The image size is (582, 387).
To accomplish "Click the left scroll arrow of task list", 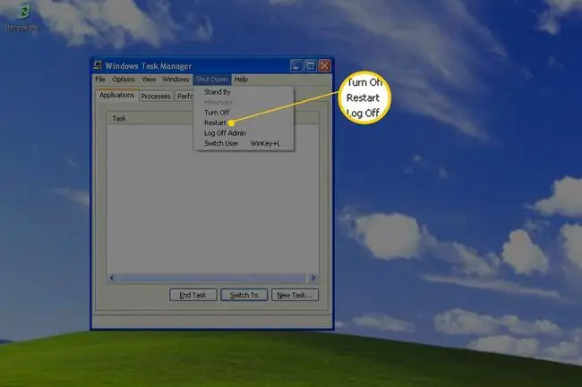I will point(112,278).
